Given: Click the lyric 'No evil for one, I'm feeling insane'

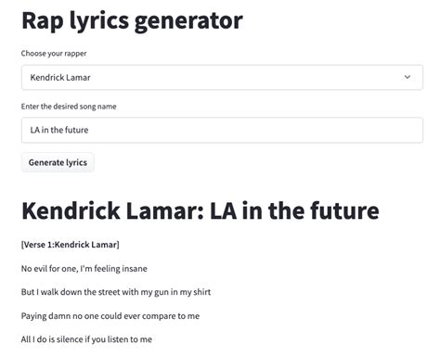Looking at the screenshot, I should point(84,269).
